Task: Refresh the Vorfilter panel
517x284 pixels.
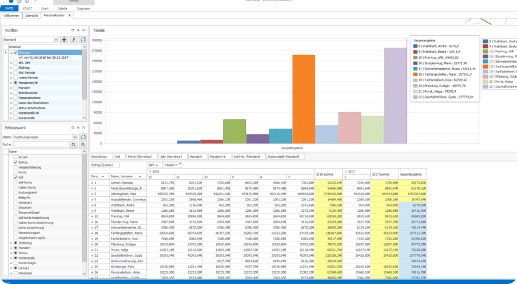Action: coord(83,40)
